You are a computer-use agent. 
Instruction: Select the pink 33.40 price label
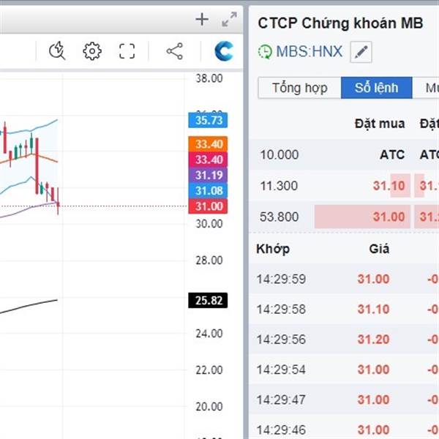pyautogui.click(x=208, y=160)
